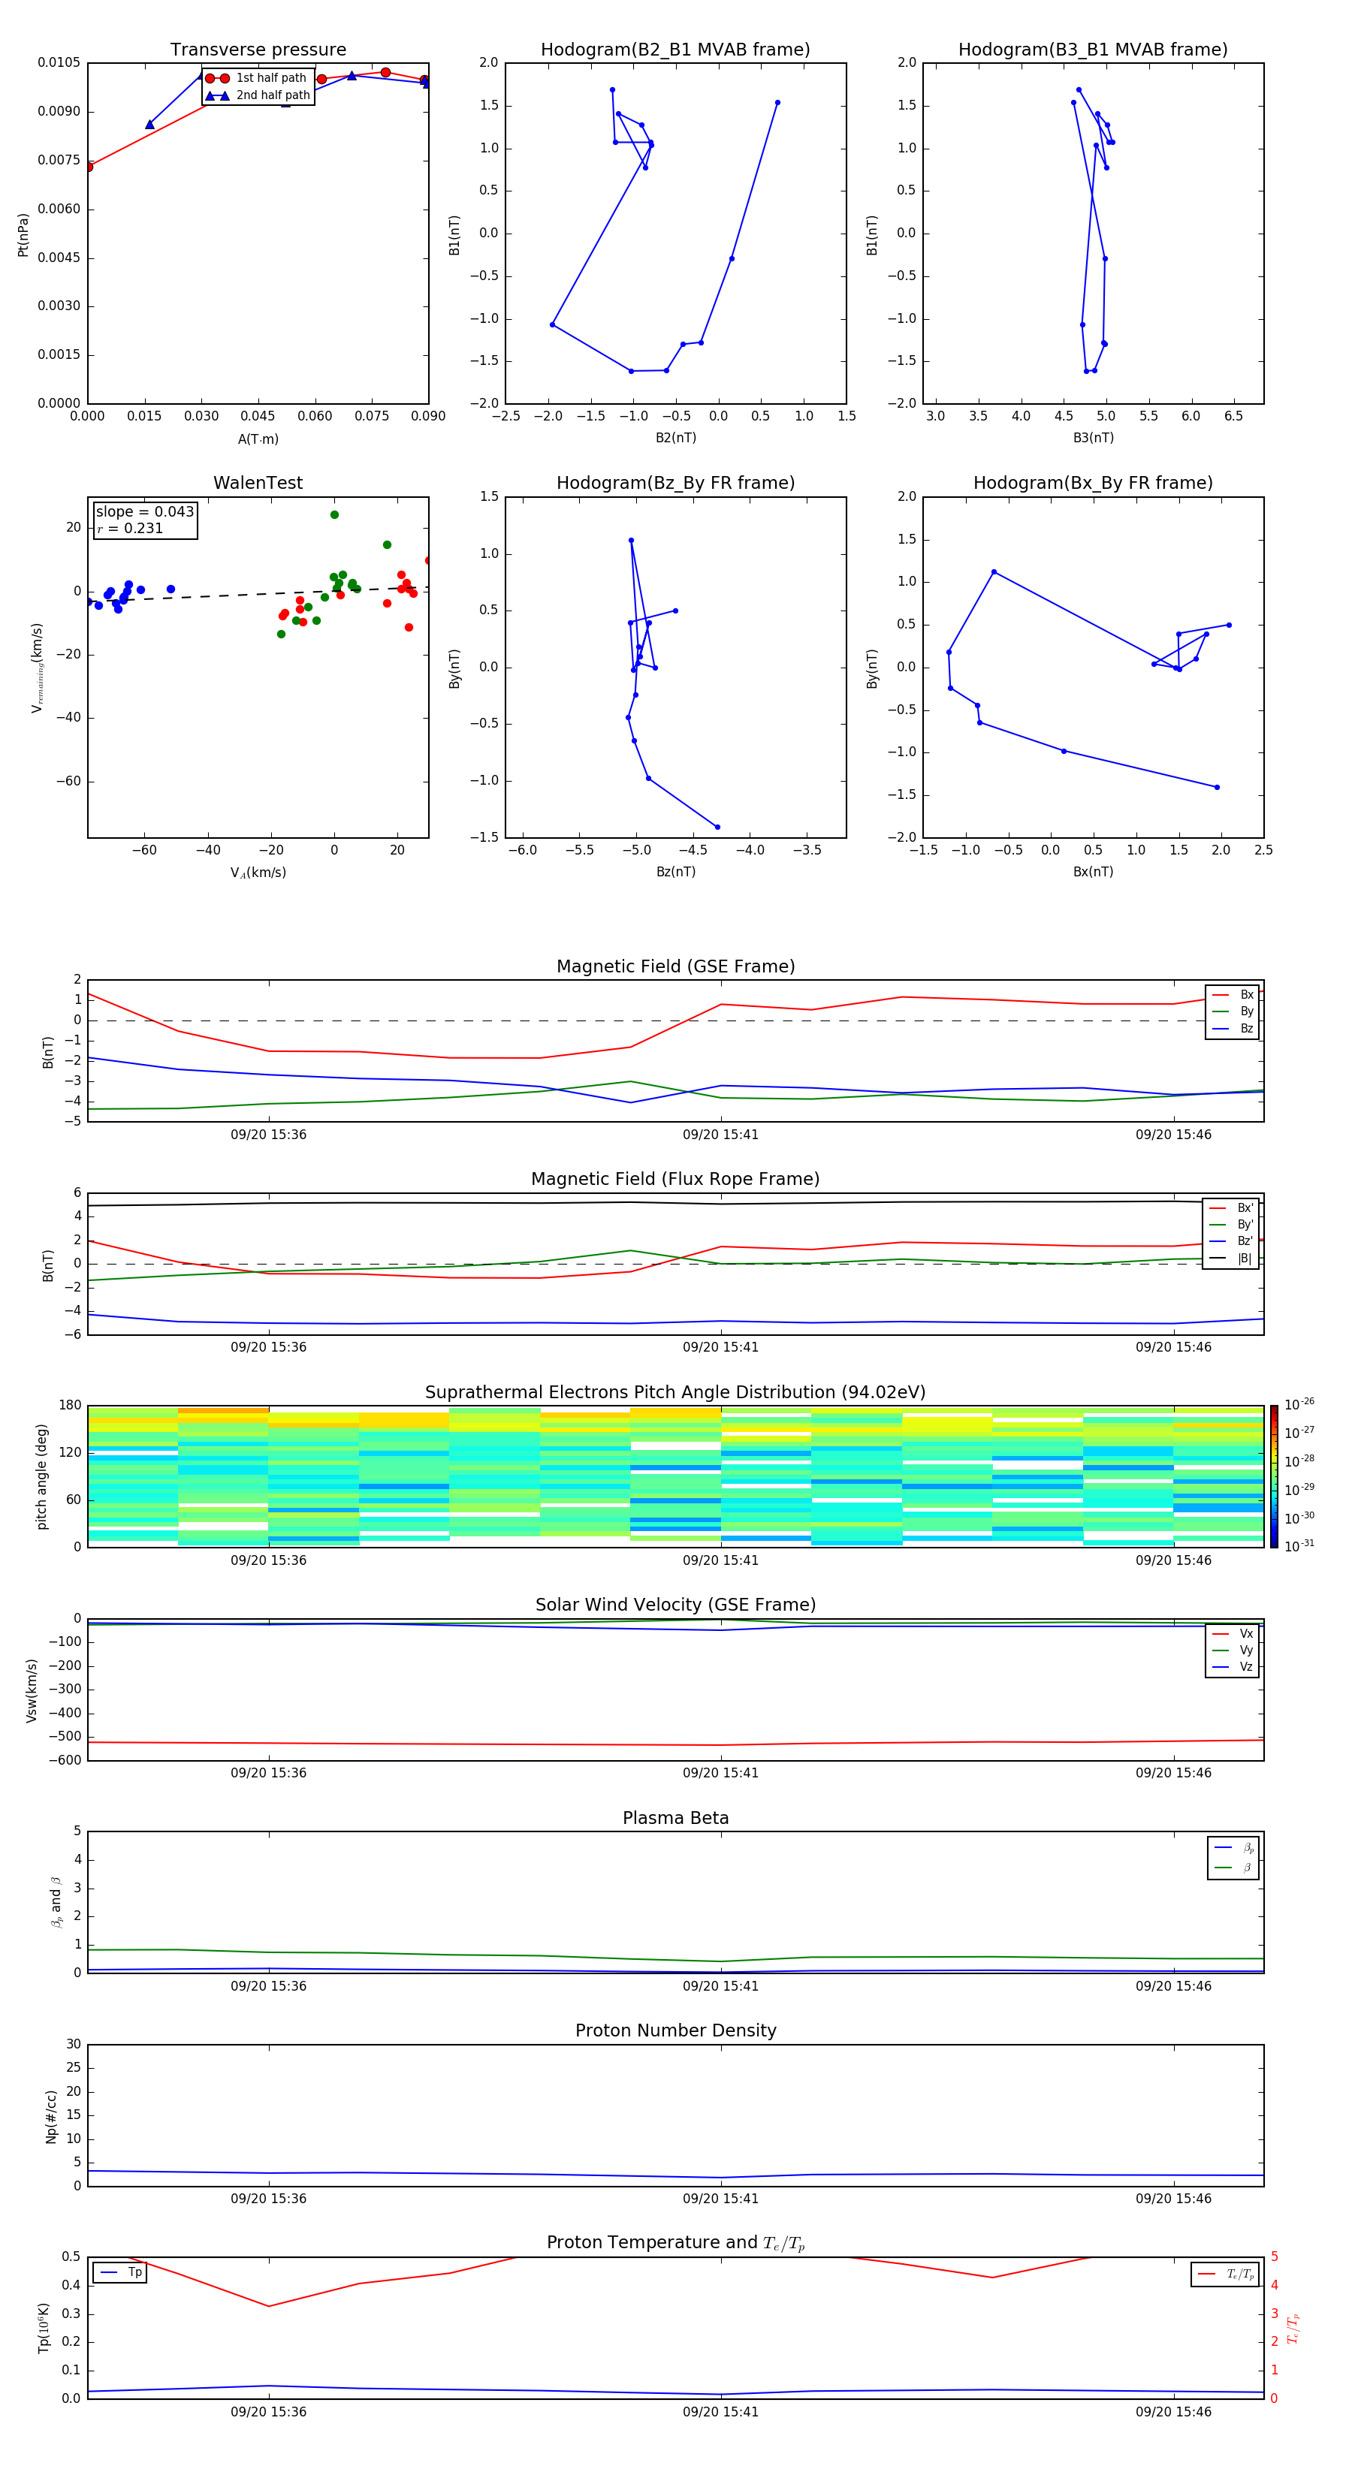Click the Tp legend entry in temperature plot
This screenshot has width=1352, height=2478.
[119, 2272]
